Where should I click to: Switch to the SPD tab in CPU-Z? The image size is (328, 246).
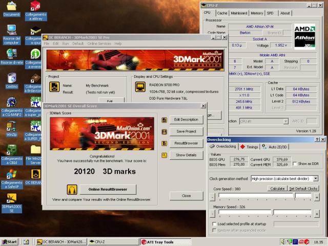point(270,13)
